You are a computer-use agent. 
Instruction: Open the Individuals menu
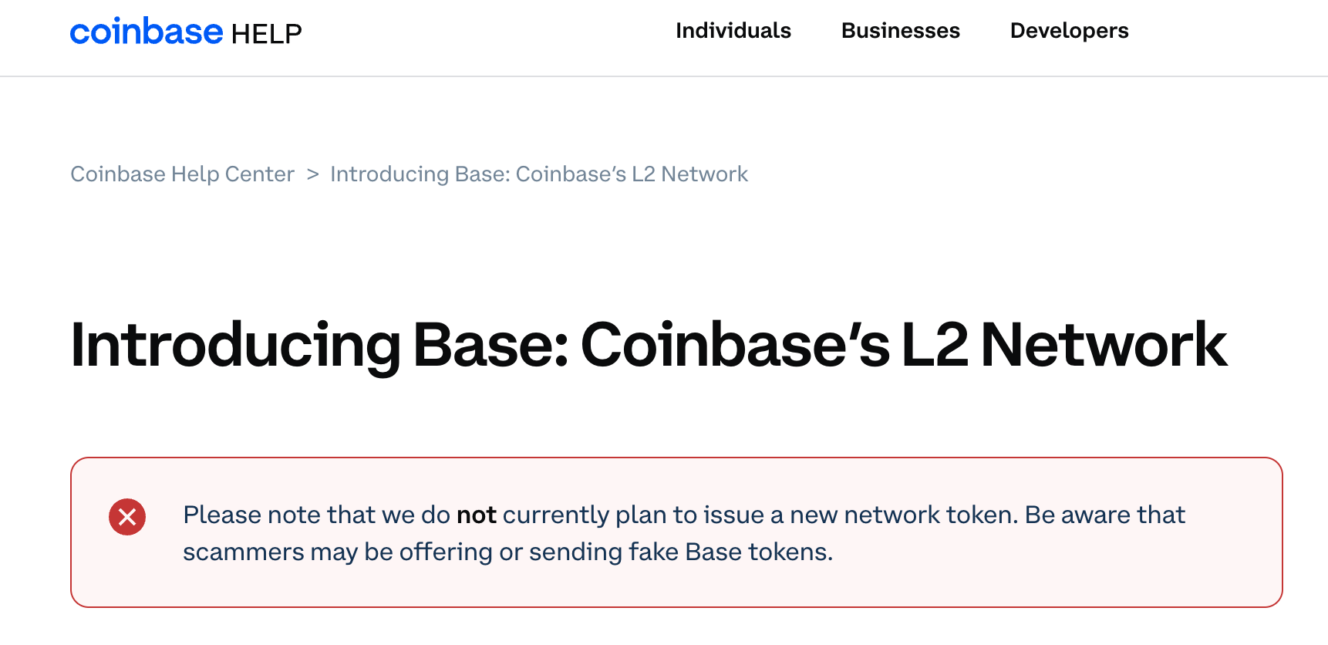pyautogui.click(x=733, y=31)
